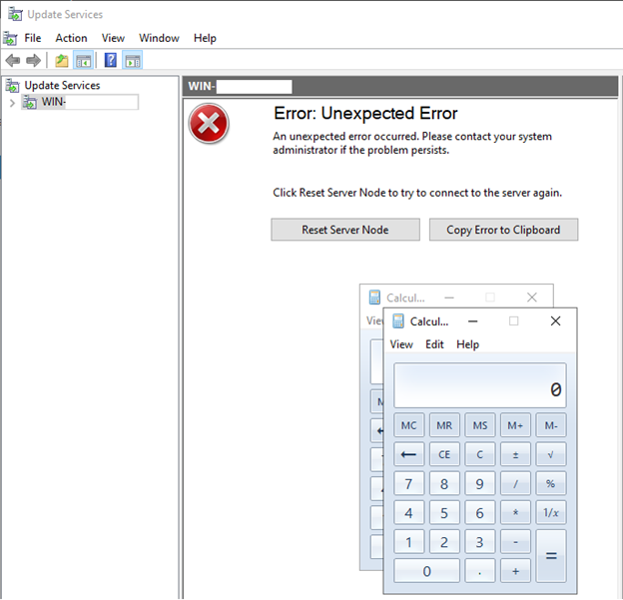Toggle the Show/Hide Action Pane icon
623x600 pixels.
click(132, 60)
